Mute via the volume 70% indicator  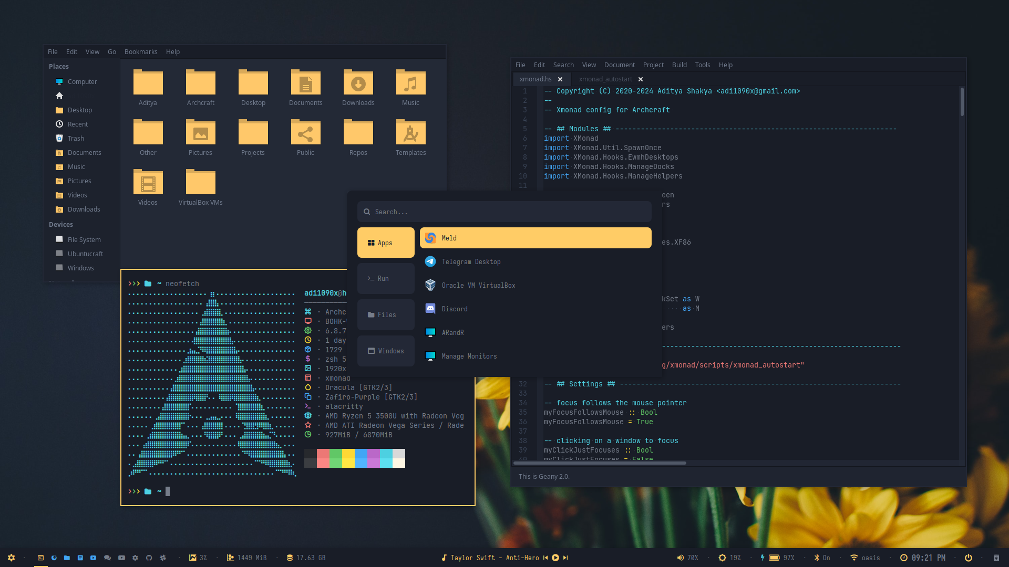[x=687, y=558]
